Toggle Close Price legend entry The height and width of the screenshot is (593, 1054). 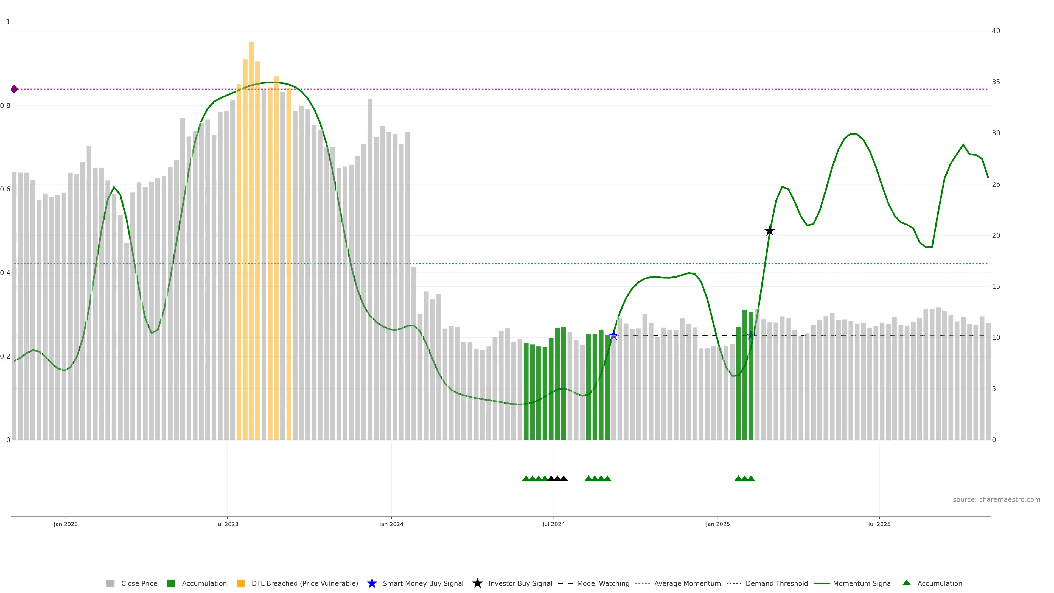click(139, 583)
